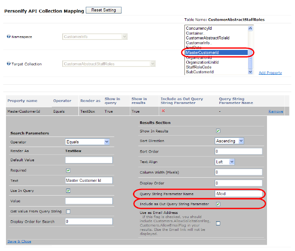Click the Target Collection help icon
Image resolution: width=295 pixels, height=251 pixels.
click(8, 64)
